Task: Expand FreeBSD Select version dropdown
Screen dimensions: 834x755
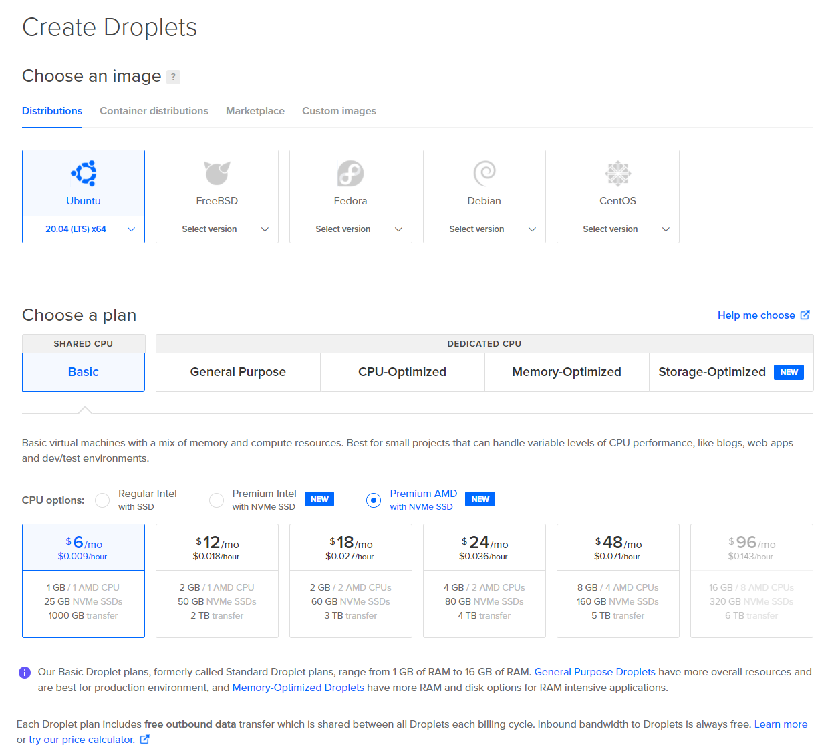Action: click(x=217, y=229)
